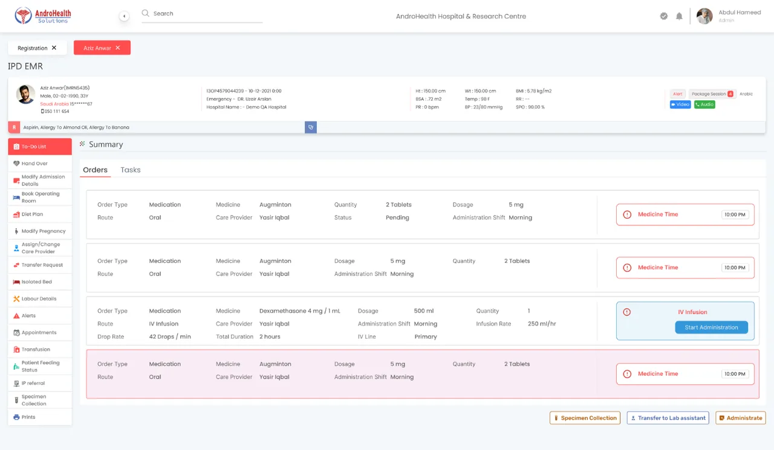Open the Modify Pregnancy sidebar icon
The image size is (774, 450).
pyautogui.click(x=16, y=231)
